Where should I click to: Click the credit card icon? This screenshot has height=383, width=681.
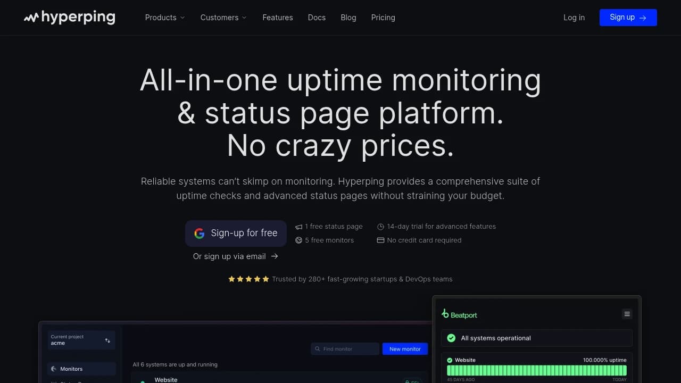point(380,240)
